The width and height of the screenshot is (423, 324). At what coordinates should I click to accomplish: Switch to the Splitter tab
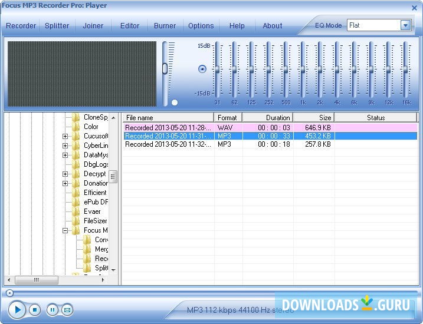click(57, 26)
